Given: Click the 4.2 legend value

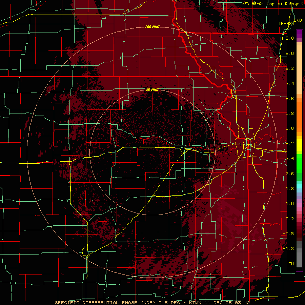Looking at the screenshot, I should click(x=290, y=144).
